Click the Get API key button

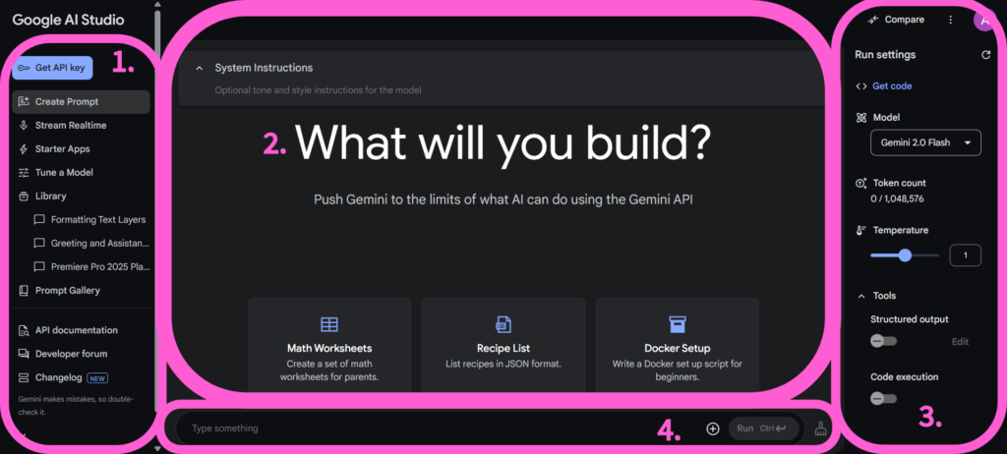pos(53,68)
